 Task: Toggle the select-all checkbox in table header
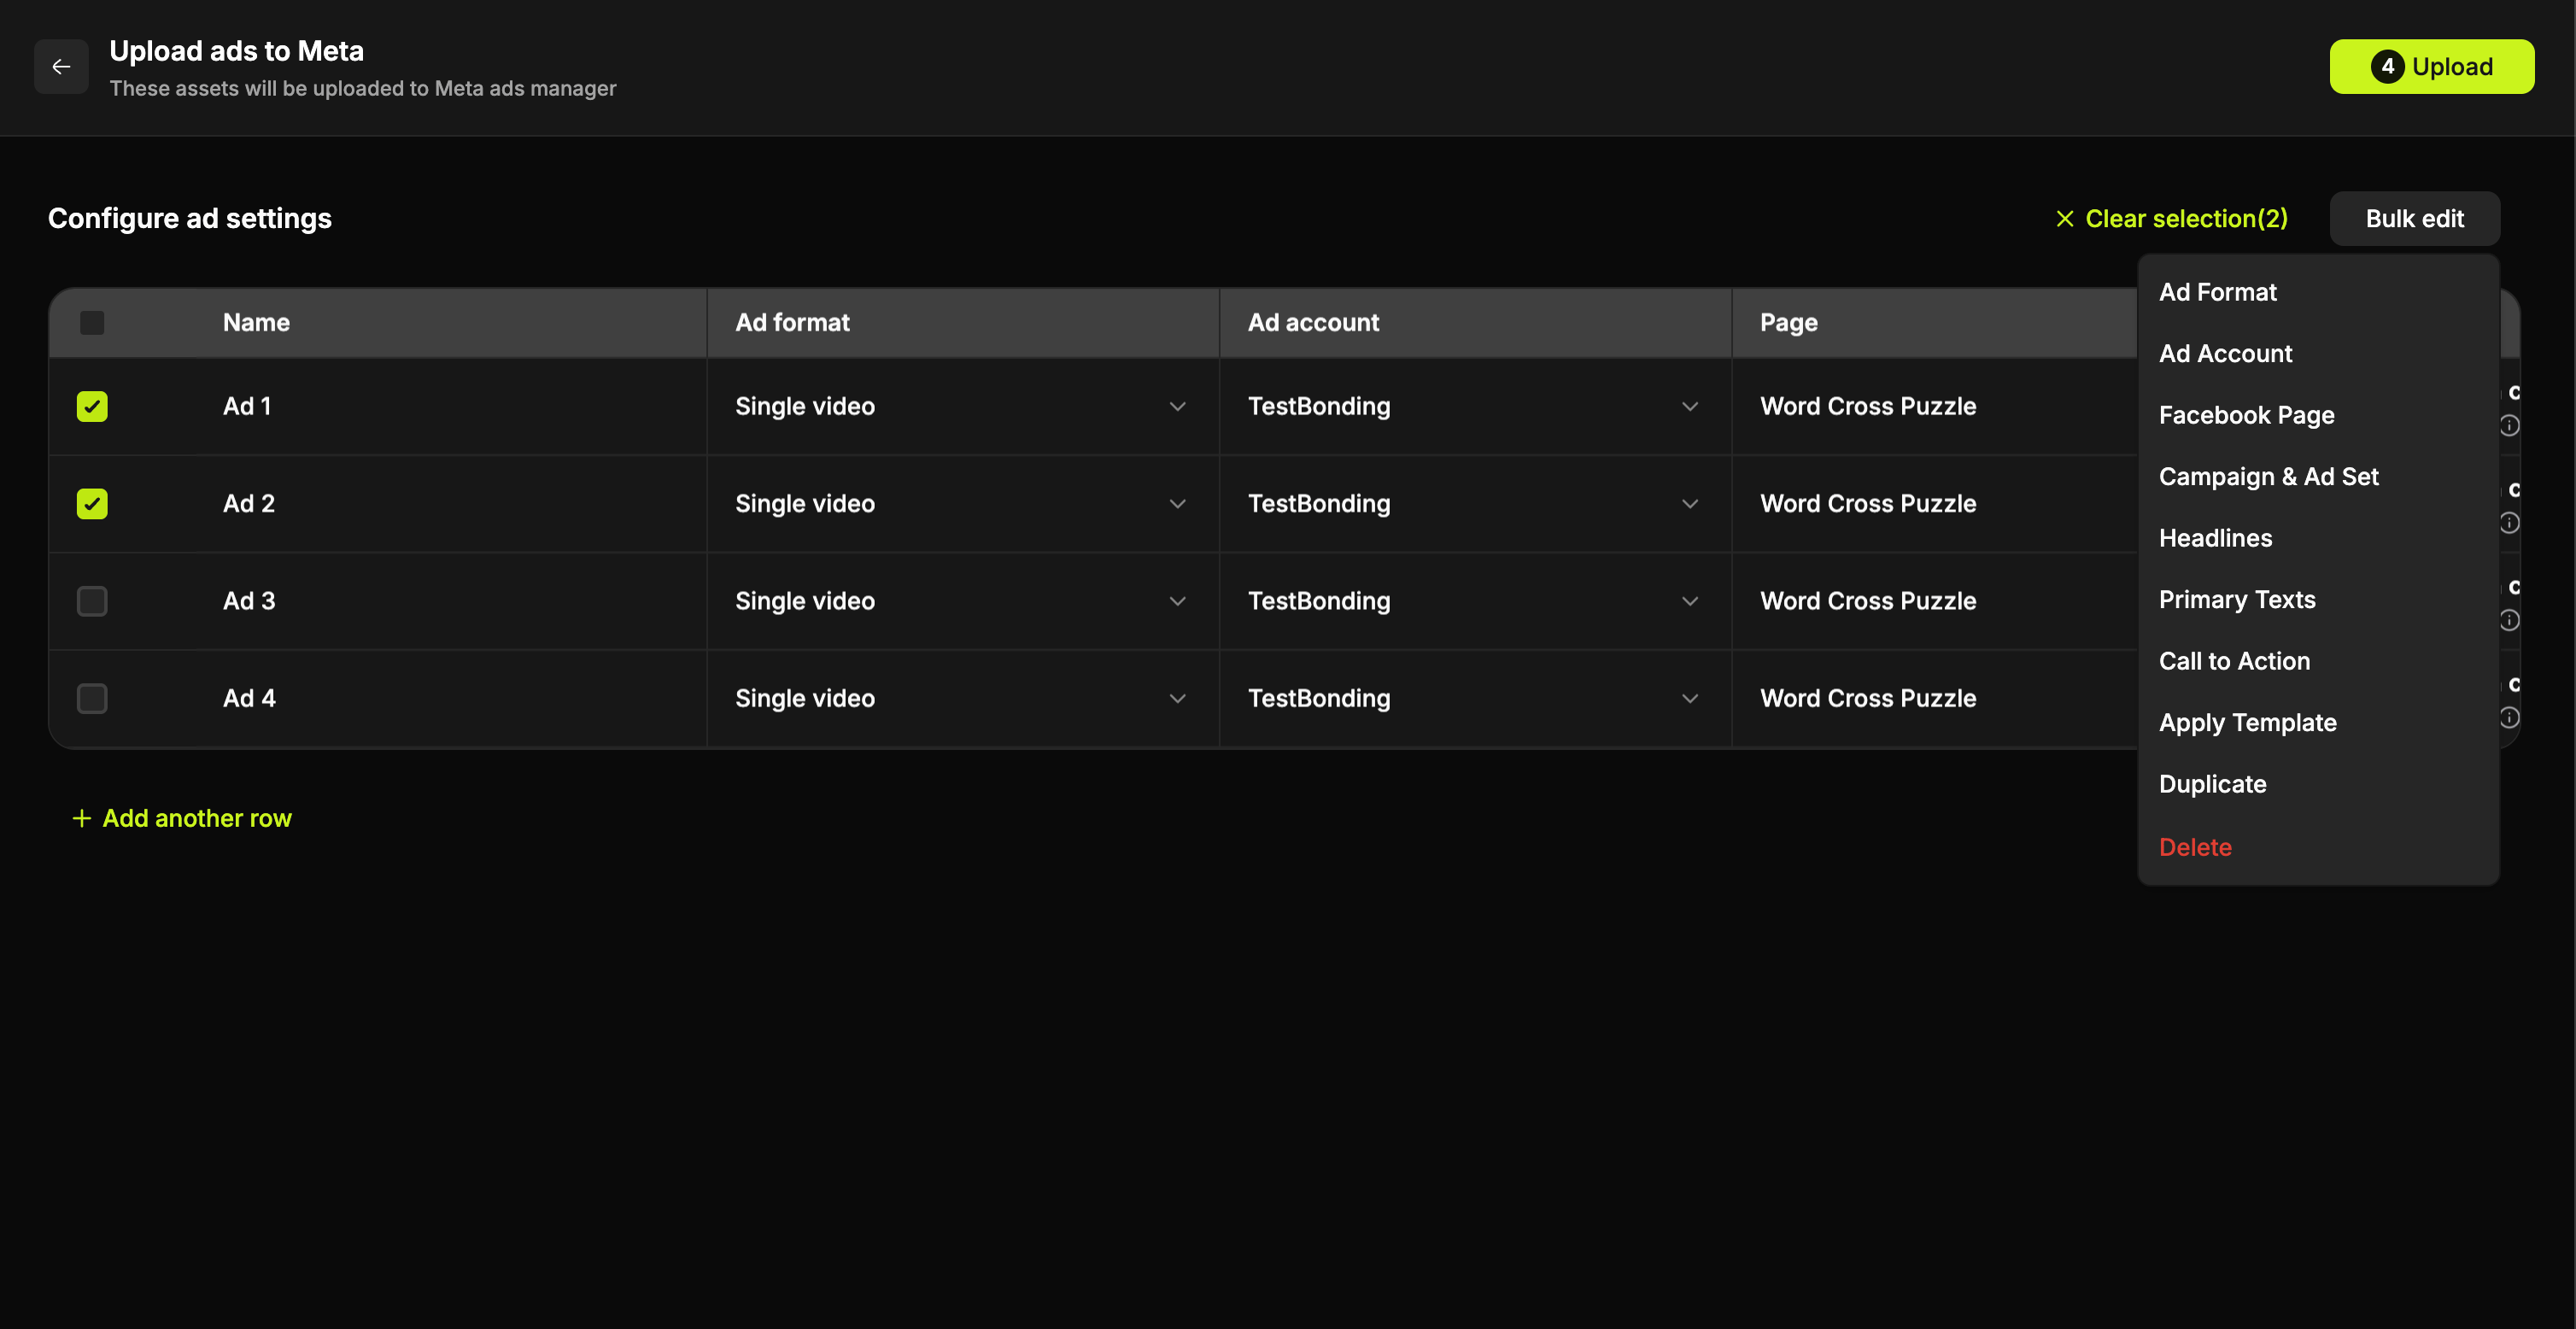[x=92, y=323]
